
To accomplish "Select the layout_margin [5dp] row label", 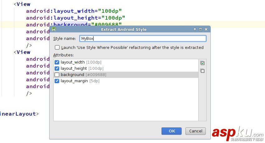I will 80,81.
